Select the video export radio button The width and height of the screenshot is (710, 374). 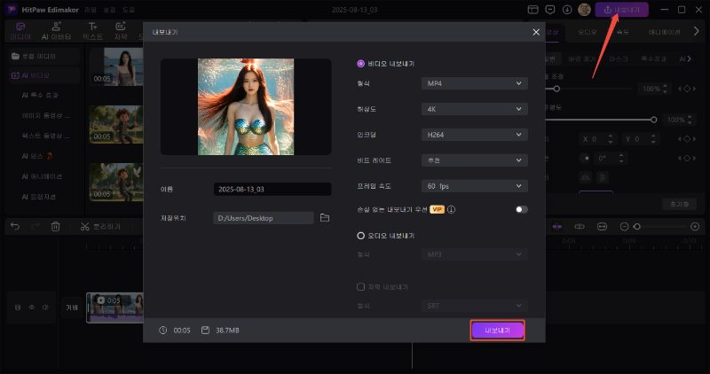point(360,64)
